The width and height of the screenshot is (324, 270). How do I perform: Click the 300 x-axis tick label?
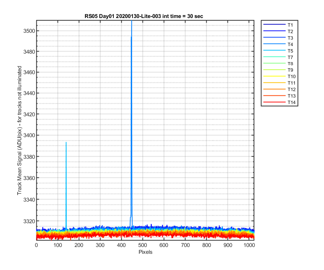coord(100,245)
